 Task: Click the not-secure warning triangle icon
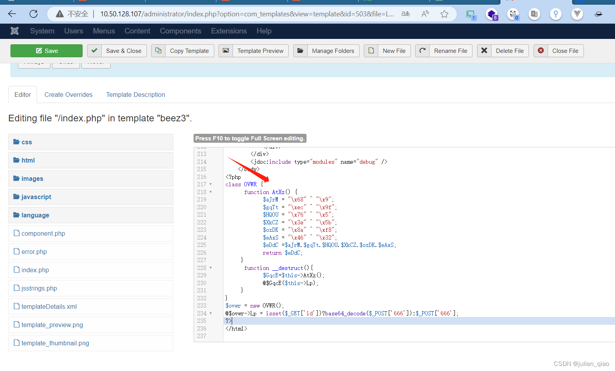tap(60, 14)
